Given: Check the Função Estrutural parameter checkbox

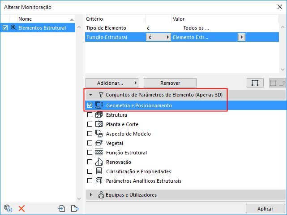Looking at the screenshot, I should pyautogui.click(x=90, y=153).
